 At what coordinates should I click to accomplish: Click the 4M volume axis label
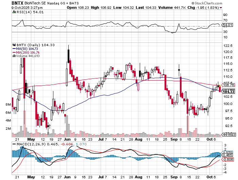(8, 121)
